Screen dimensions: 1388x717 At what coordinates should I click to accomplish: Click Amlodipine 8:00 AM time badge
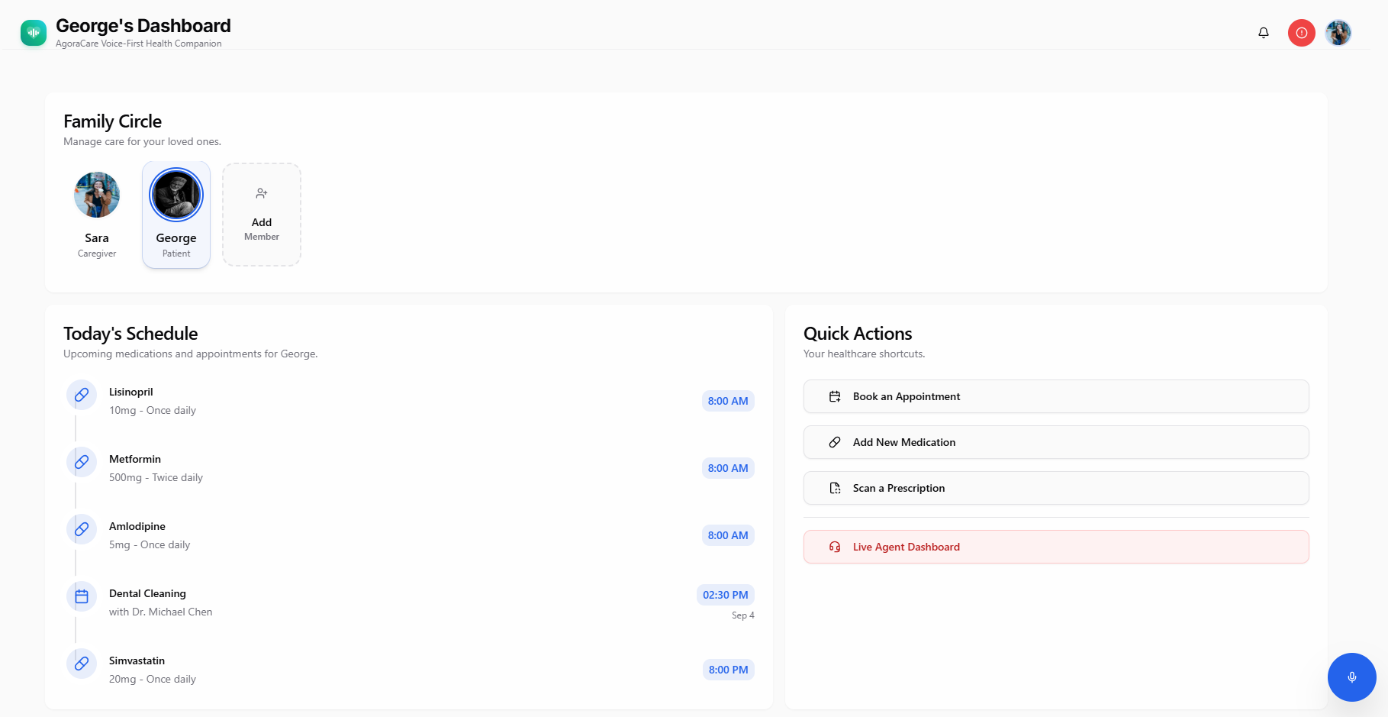(728, 535)
